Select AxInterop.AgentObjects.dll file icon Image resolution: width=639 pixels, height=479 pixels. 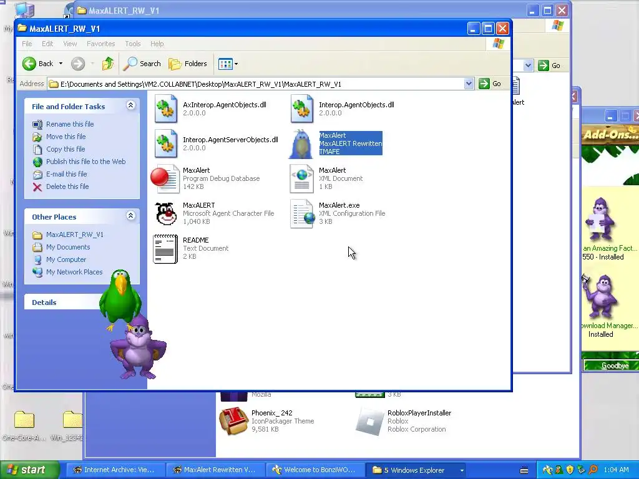click(165, 109)
